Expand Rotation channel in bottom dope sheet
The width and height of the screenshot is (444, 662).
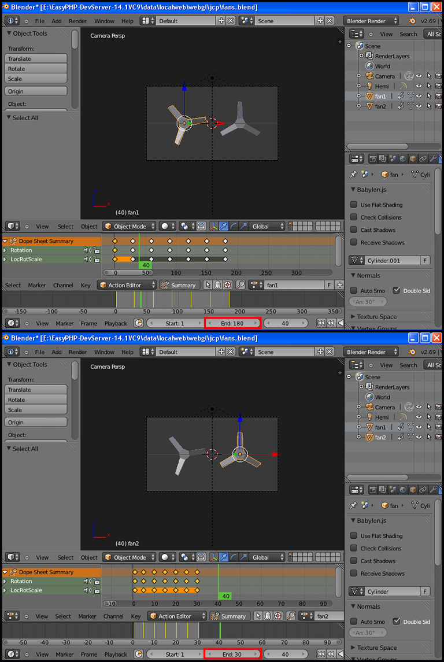(5, 582)
